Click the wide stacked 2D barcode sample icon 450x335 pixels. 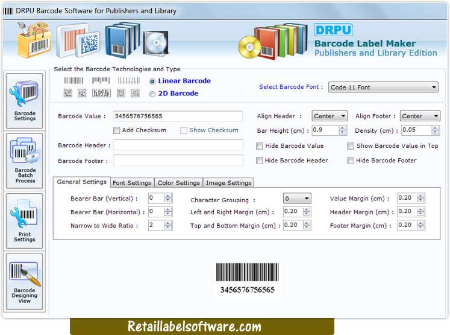(x=101, y=93)
